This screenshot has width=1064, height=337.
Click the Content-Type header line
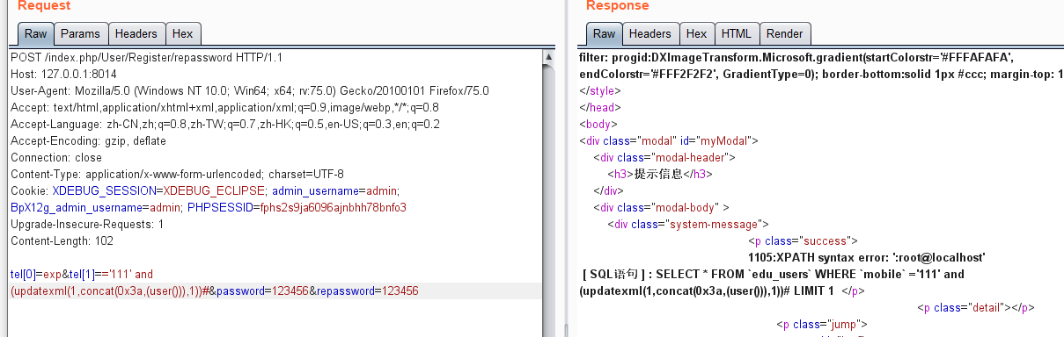177,174
